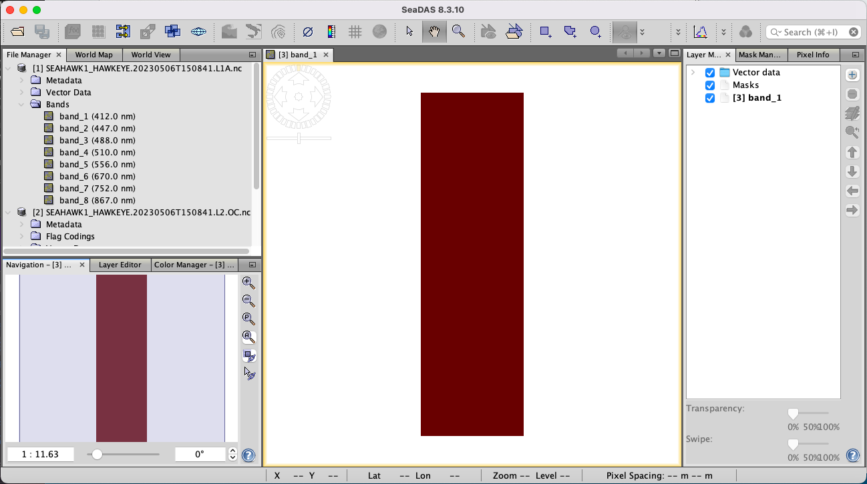The height and width of the screenshot is (484, 867).
Task: Move layer up with the up arrow
Action: tap(852, 152)
